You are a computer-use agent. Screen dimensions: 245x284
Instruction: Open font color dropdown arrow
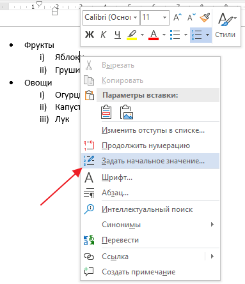tap(164, 34)
